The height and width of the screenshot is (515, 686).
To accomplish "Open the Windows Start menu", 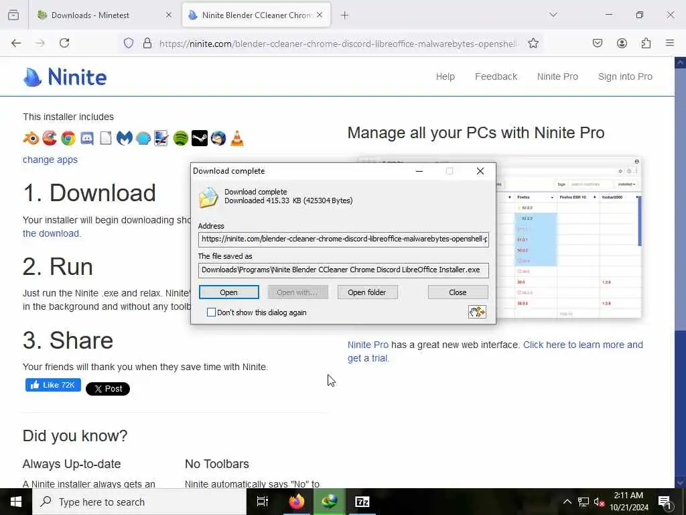I will point(16,502).
